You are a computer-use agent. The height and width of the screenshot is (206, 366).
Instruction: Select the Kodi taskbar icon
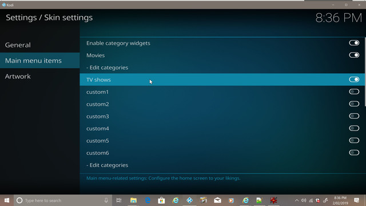(189, 200)
